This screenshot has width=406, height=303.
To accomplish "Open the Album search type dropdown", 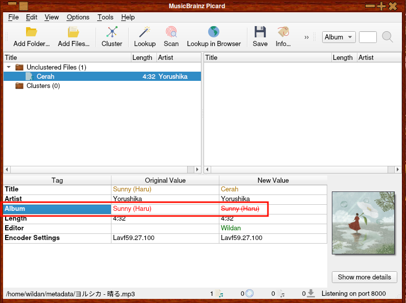I will (339, 37).
